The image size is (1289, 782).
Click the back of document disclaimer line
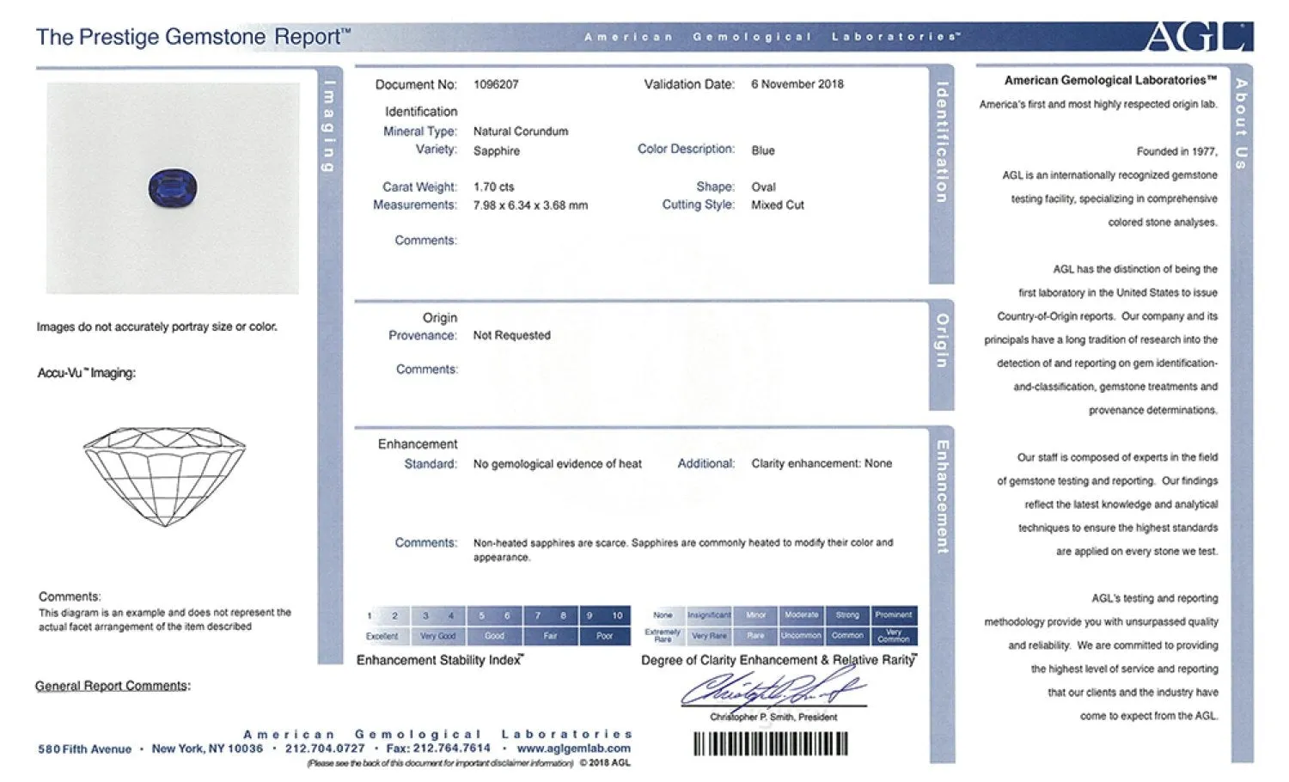pos(440,763)
